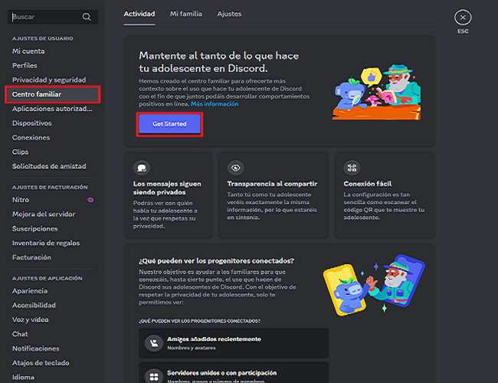Screen dimensions: 498x383
Task: Select Voz y vídeo in sidebar
Action: coord(31,319)
